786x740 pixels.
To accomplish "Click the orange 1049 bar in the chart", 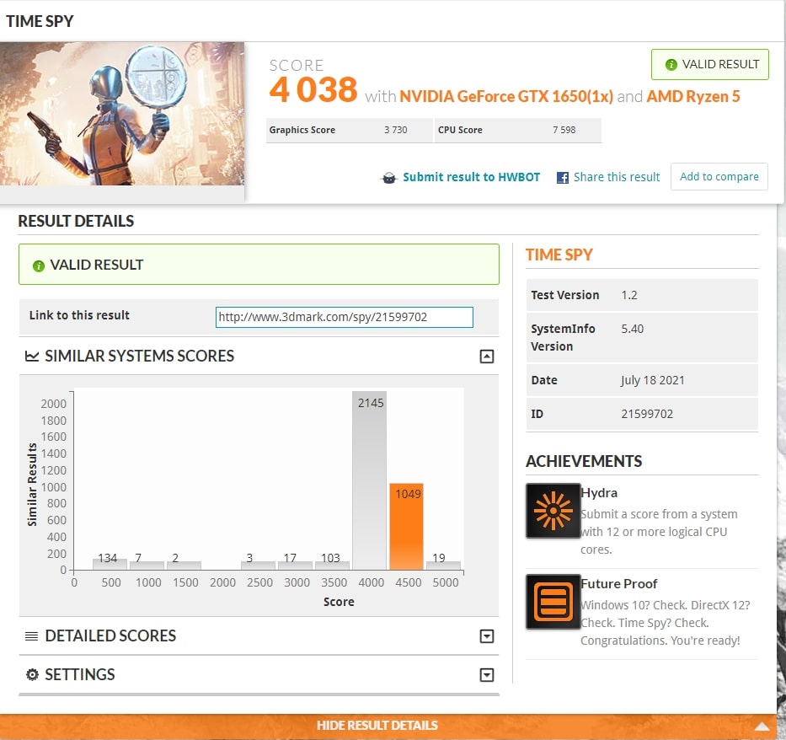I will [408, 527].
